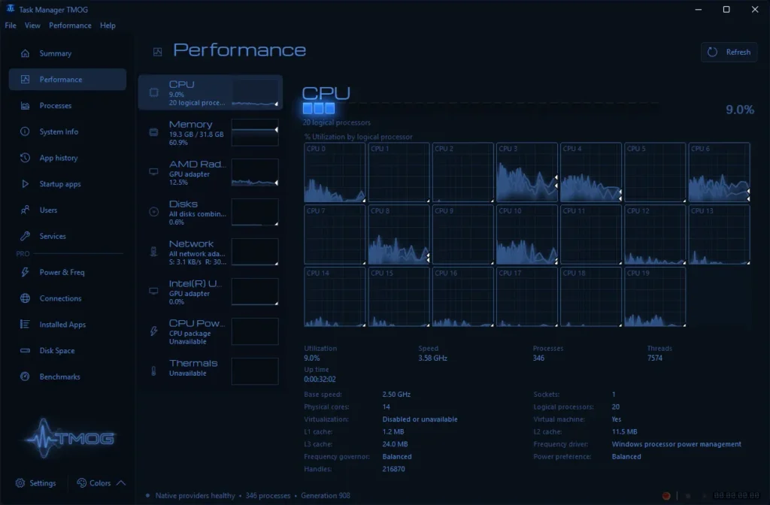Select the Memory 19.3 GB / 31.8 GB card
Image resolution: width=770 pixels, height=505 pixels.
tap(211, 132)
